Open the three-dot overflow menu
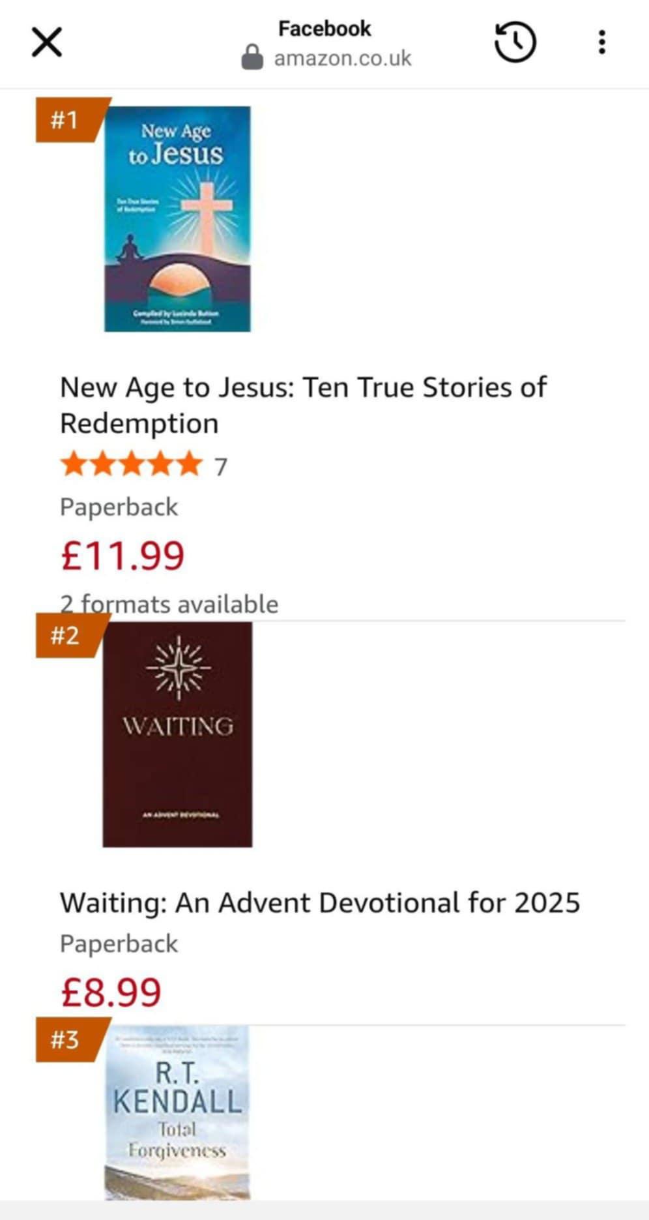The image size is (649, 1220). click(601, 42)
